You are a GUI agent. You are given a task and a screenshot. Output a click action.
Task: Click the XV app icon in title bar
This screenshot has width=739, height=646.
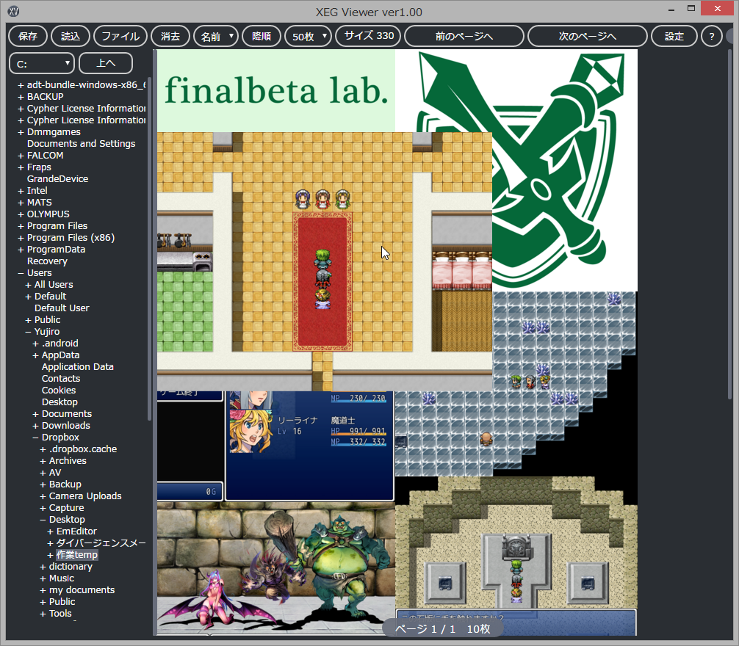pyautogui.click(x=13, y=11)
